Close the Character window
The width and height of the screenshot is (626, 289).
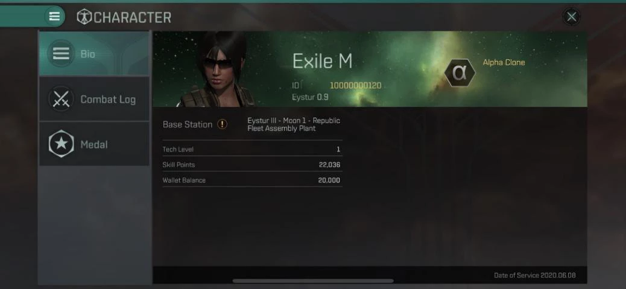coord(571,17)
